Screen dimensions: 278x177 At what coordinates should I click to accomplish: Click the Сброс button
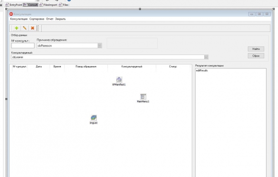pyautogui.click(x=256, y=56)
